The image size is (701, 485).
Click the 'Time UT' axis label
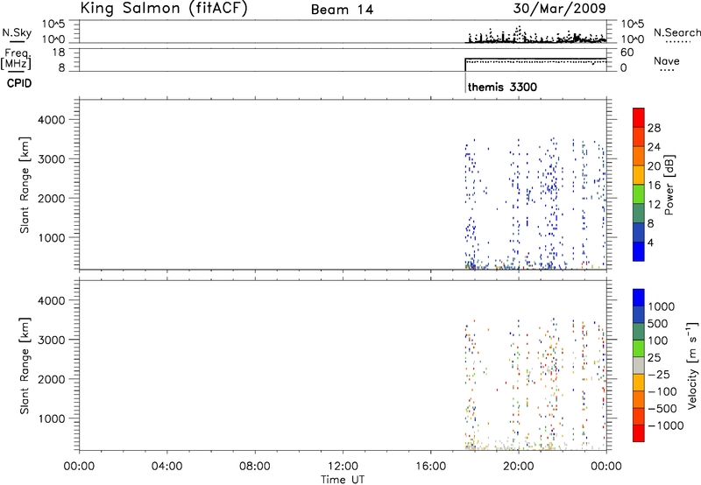click(x=343, y=480)
